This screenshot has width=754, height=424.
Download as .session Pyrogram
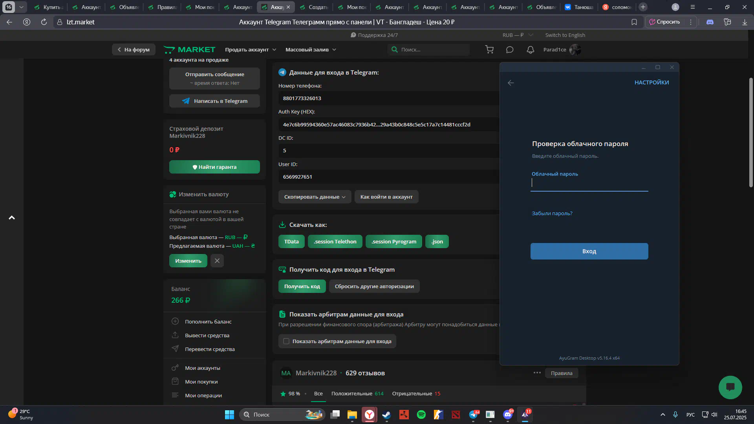coord(393,241)
